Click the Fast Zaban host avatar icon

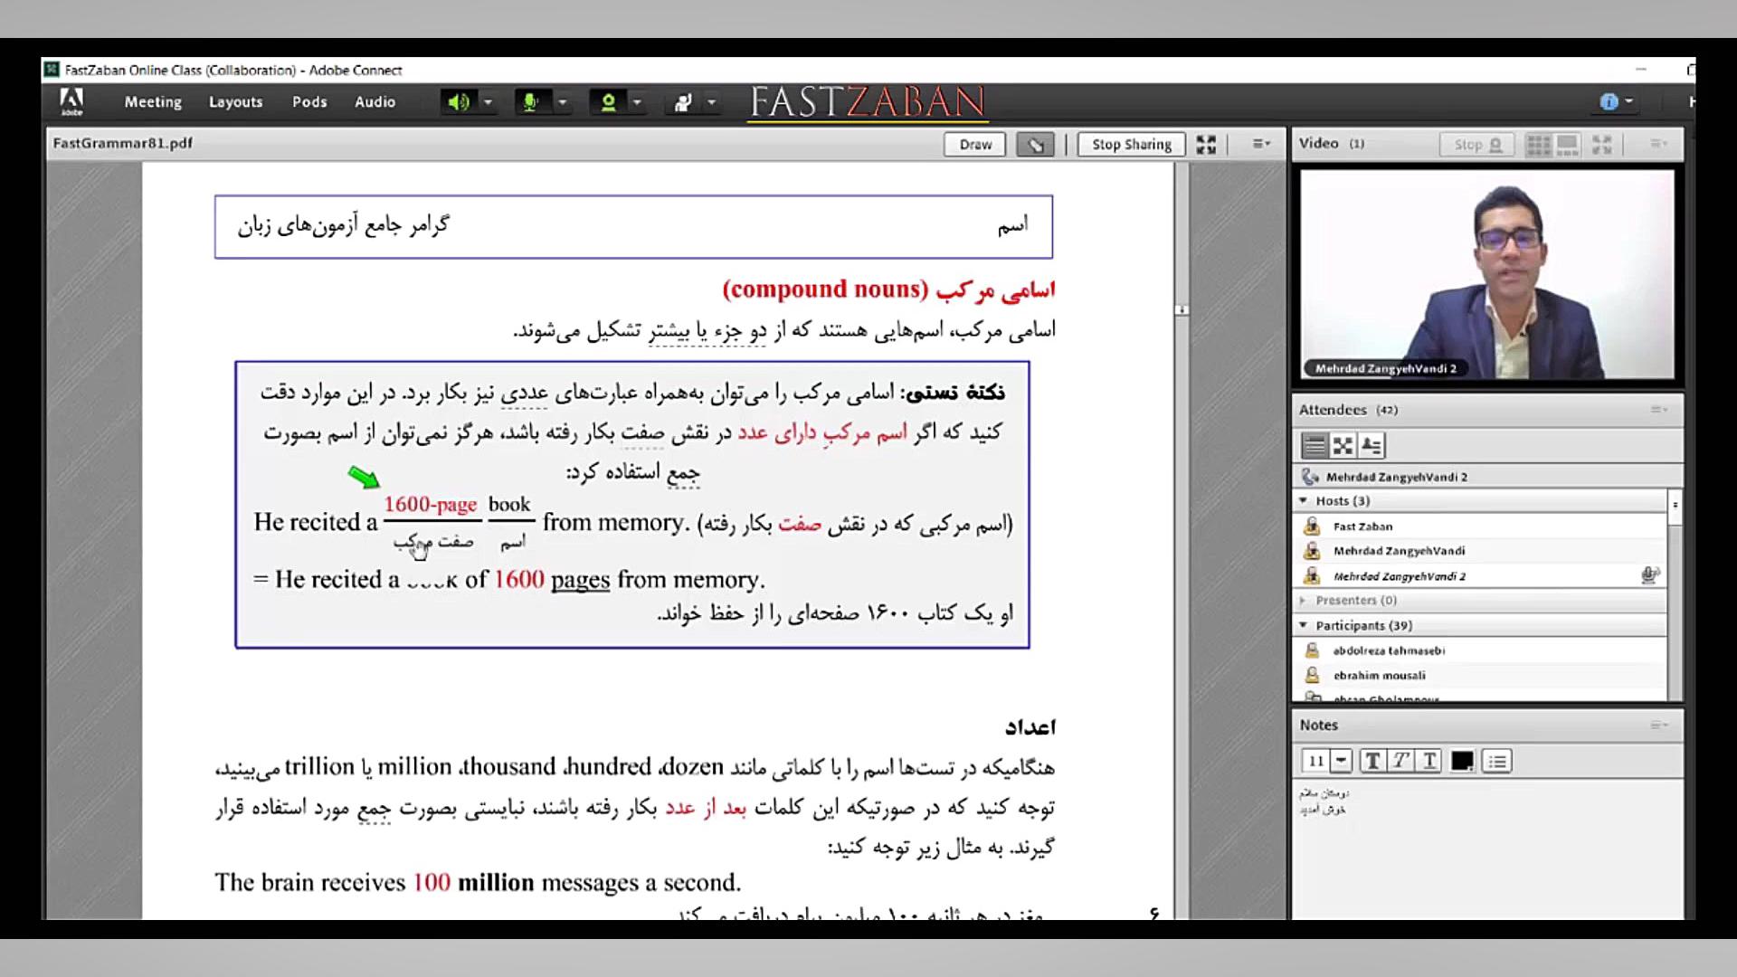point(1312,526)
